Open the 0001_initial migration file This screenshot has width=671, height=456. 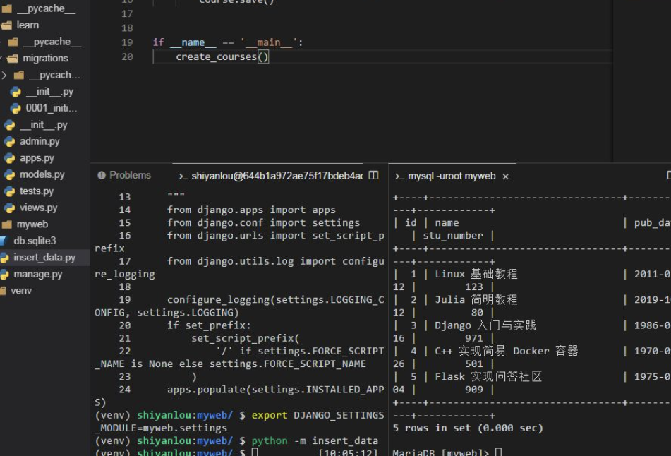click(x=51, y=108)
